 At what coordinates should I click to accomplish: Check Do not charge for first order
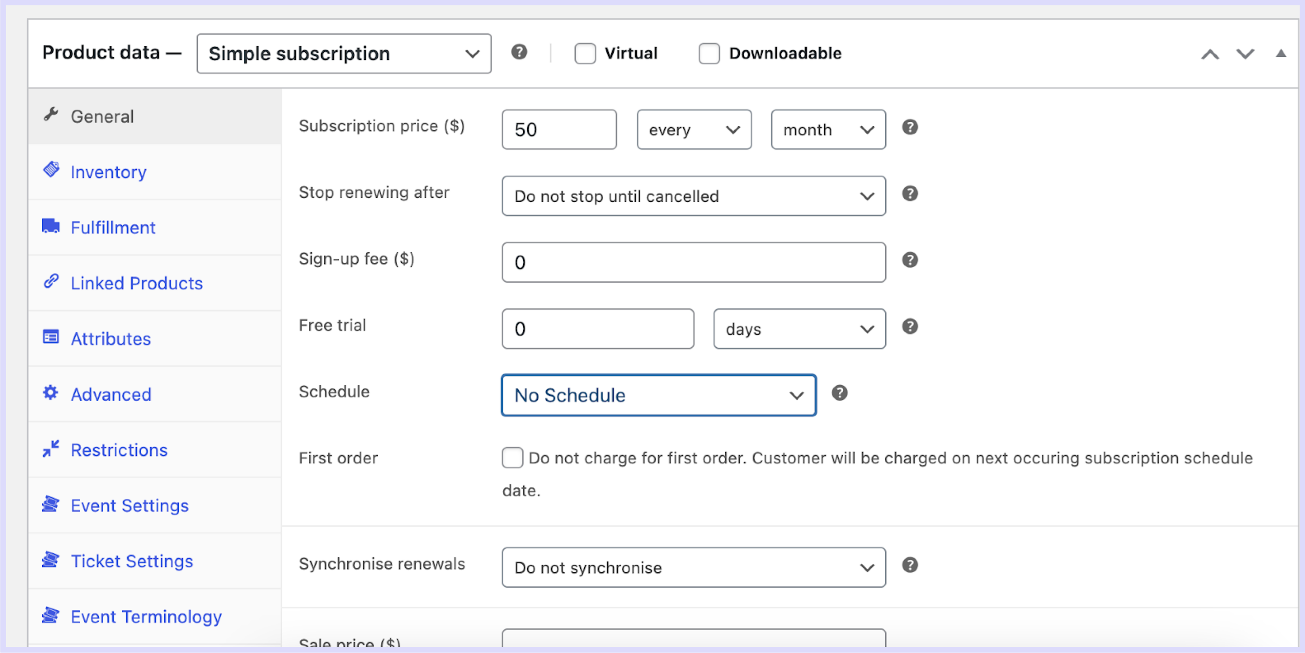pos(513,458)
